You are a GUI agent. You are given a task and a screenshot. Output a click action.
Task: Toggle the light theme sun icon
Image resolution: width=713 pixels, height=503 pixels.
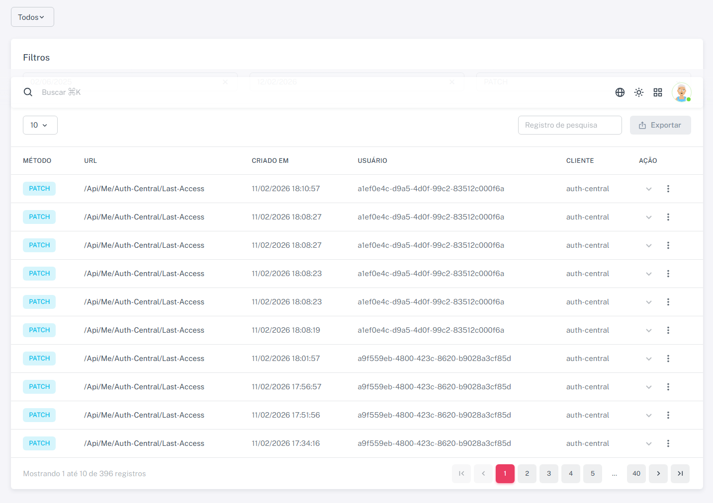pyautogui.click(x=639, y=92)
